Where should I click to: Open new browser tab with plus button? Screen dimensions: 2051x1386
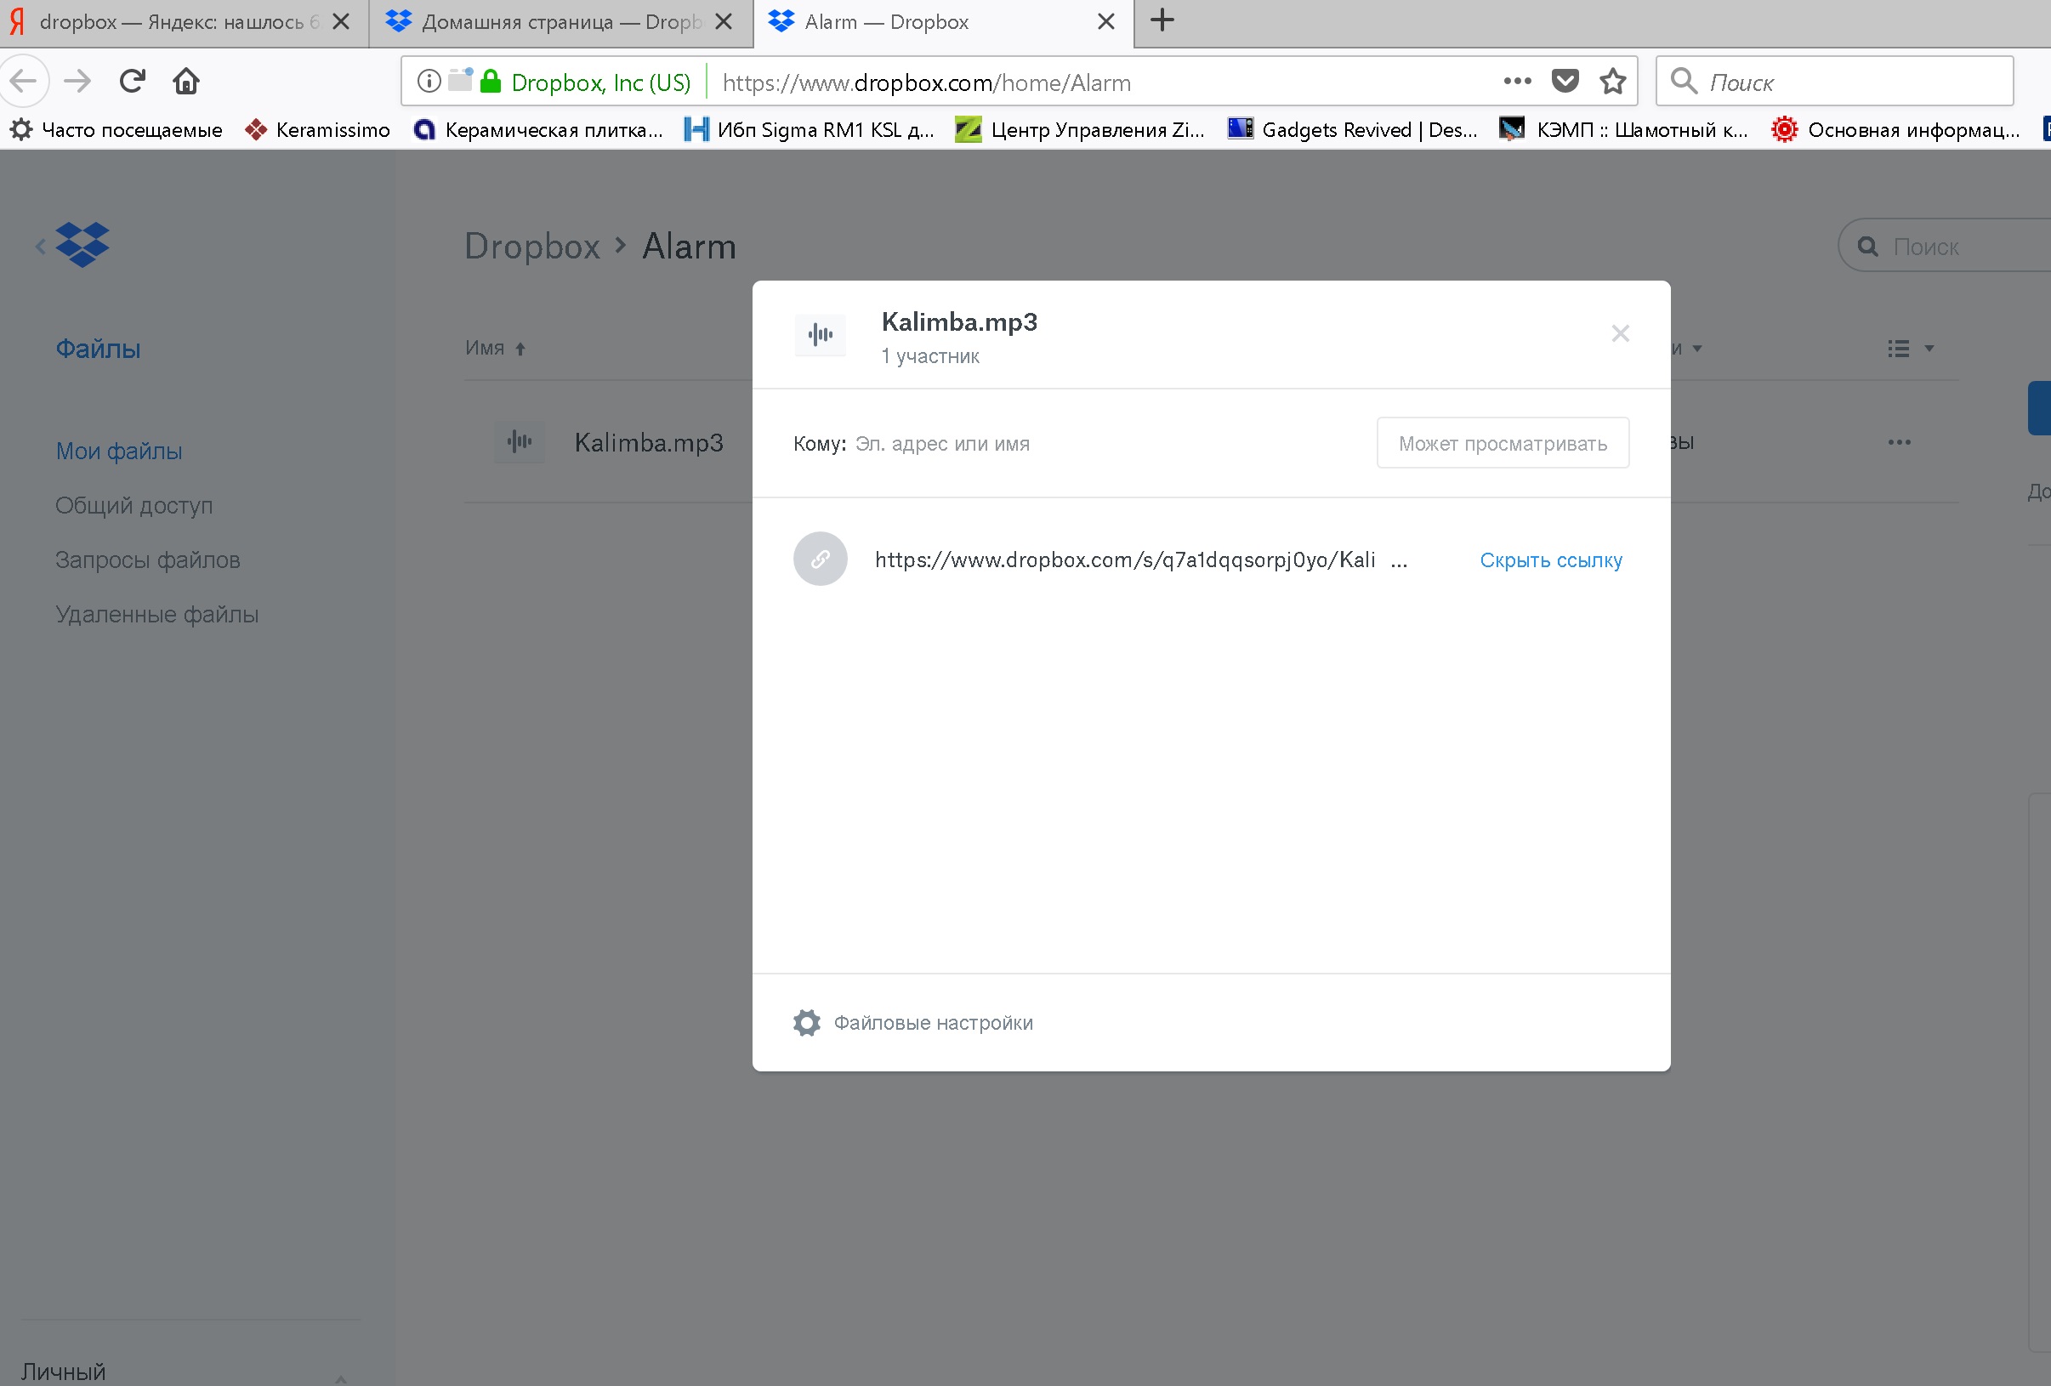point(1162,20)
